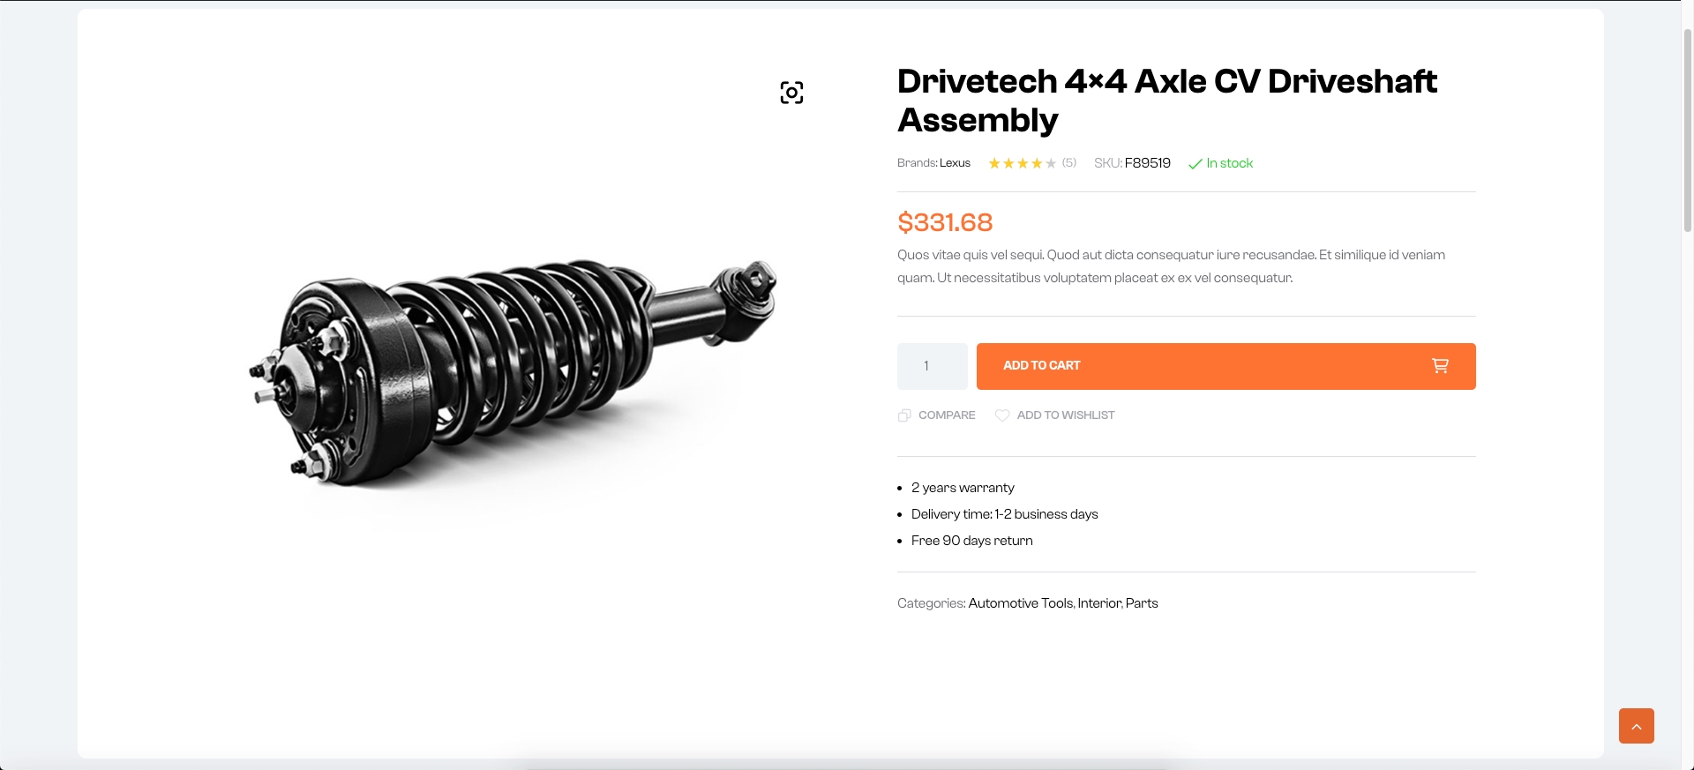The height and width of the screenshot is (770, 1694).
Task: Click the compare squares icon
Action: (904, 415)
